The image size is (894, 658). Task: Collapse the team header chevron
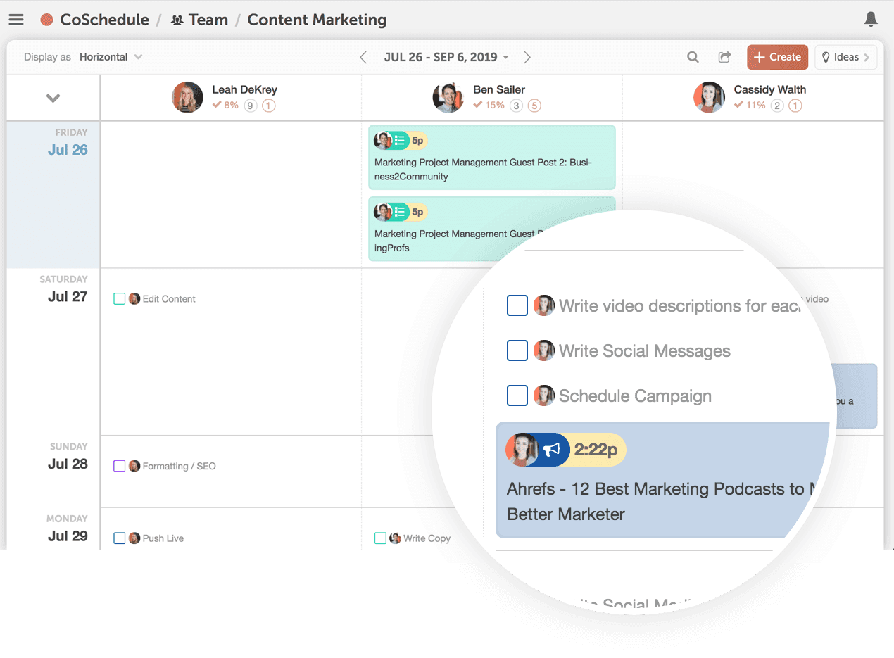click(53, 98)
